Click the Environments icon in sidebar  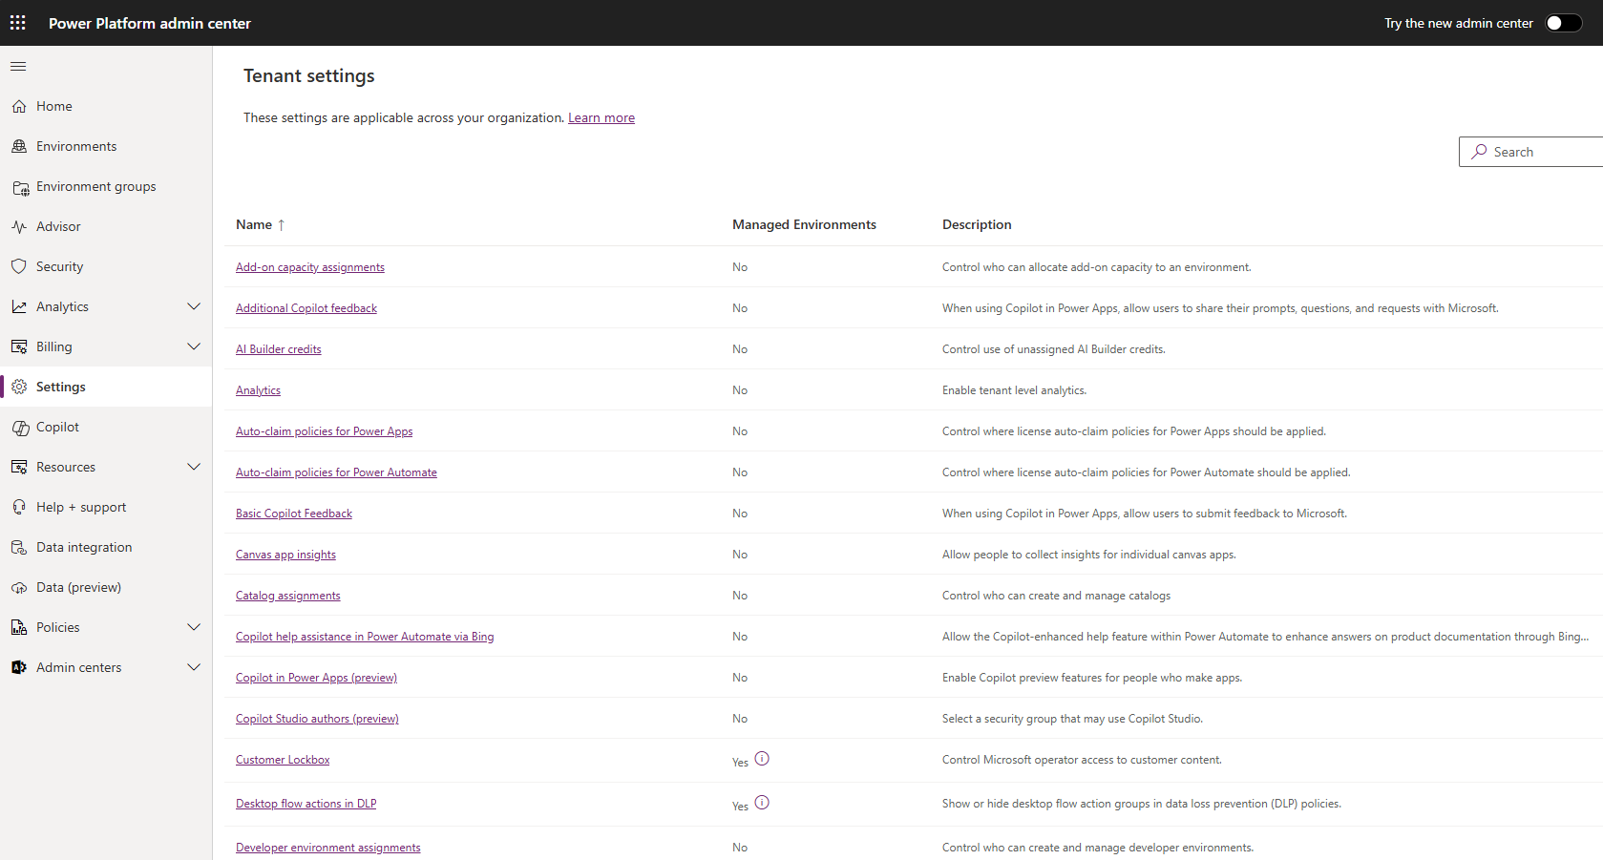pos(19,146)
